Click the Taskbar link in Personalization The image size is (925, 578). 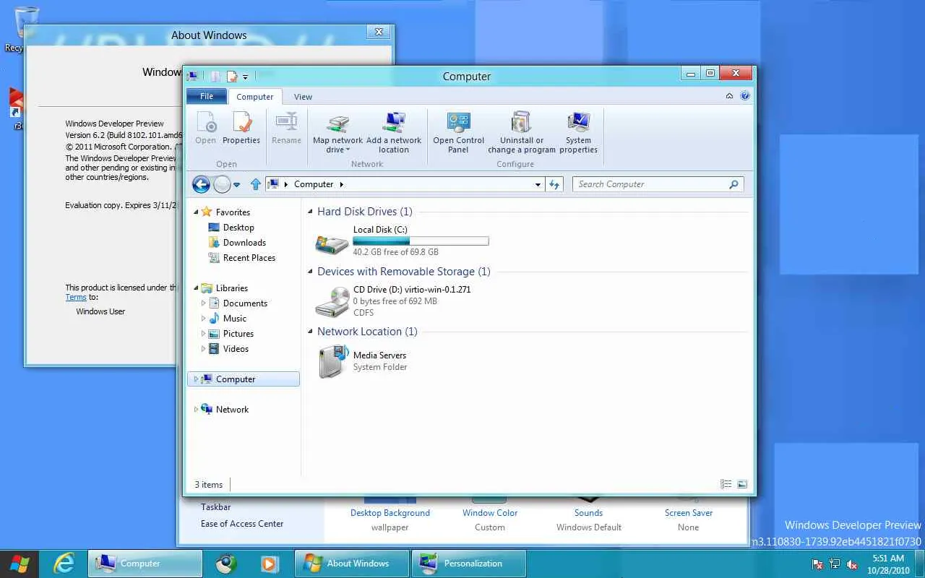click(x=216, y=507)
